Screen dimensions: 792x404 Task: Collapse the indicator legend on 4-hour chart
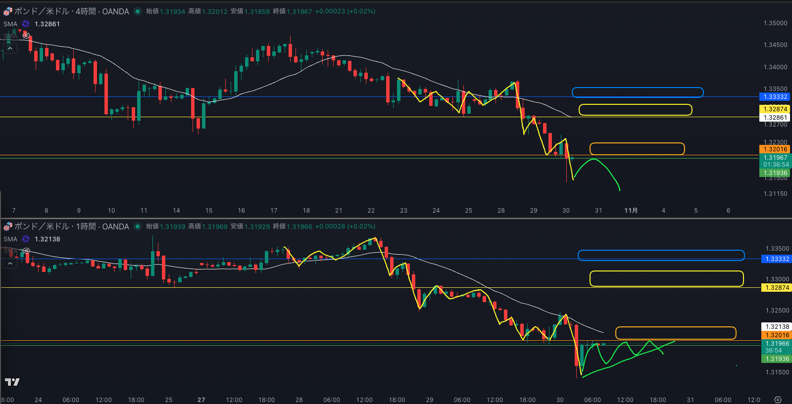point(10,48)
